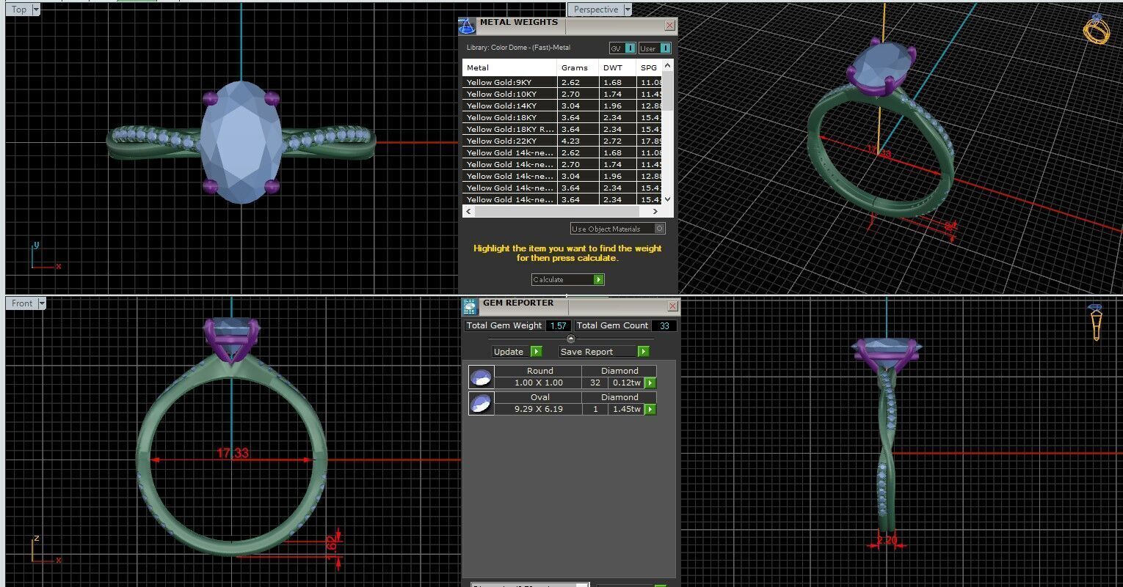Collapse the Gem Reporter summary with the round arrow handle
The width and height of the screenshot is (1123, 587).
click(571, 338)
